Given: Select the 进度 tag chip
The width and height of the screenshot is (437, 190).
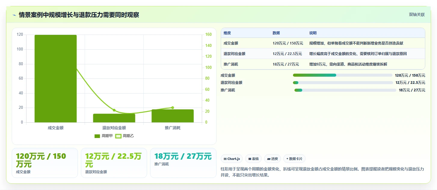Looking at the screenshot, I should tap(272, 159).
